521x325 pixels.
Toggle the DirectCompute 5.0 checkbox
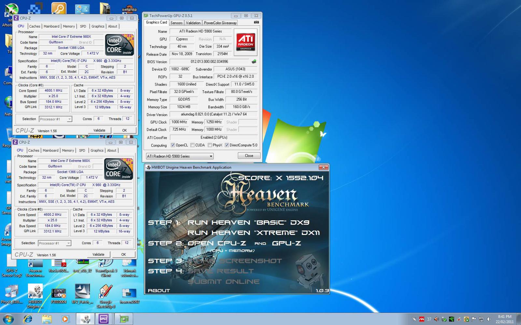227,145
